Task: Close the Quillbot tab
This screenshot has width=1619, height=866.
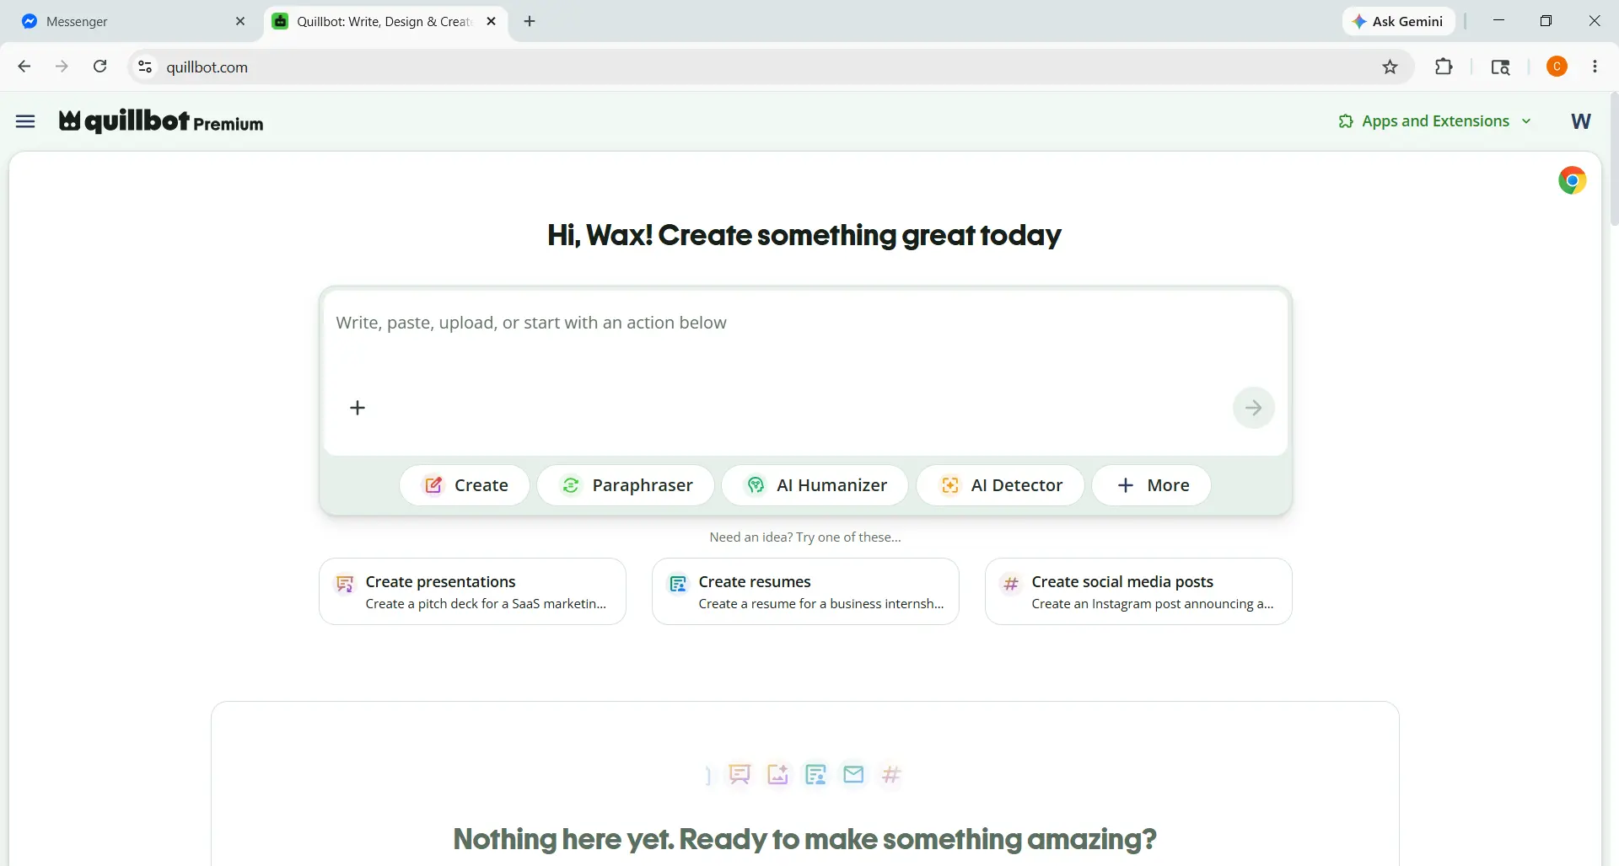Action: pos(492,22)
